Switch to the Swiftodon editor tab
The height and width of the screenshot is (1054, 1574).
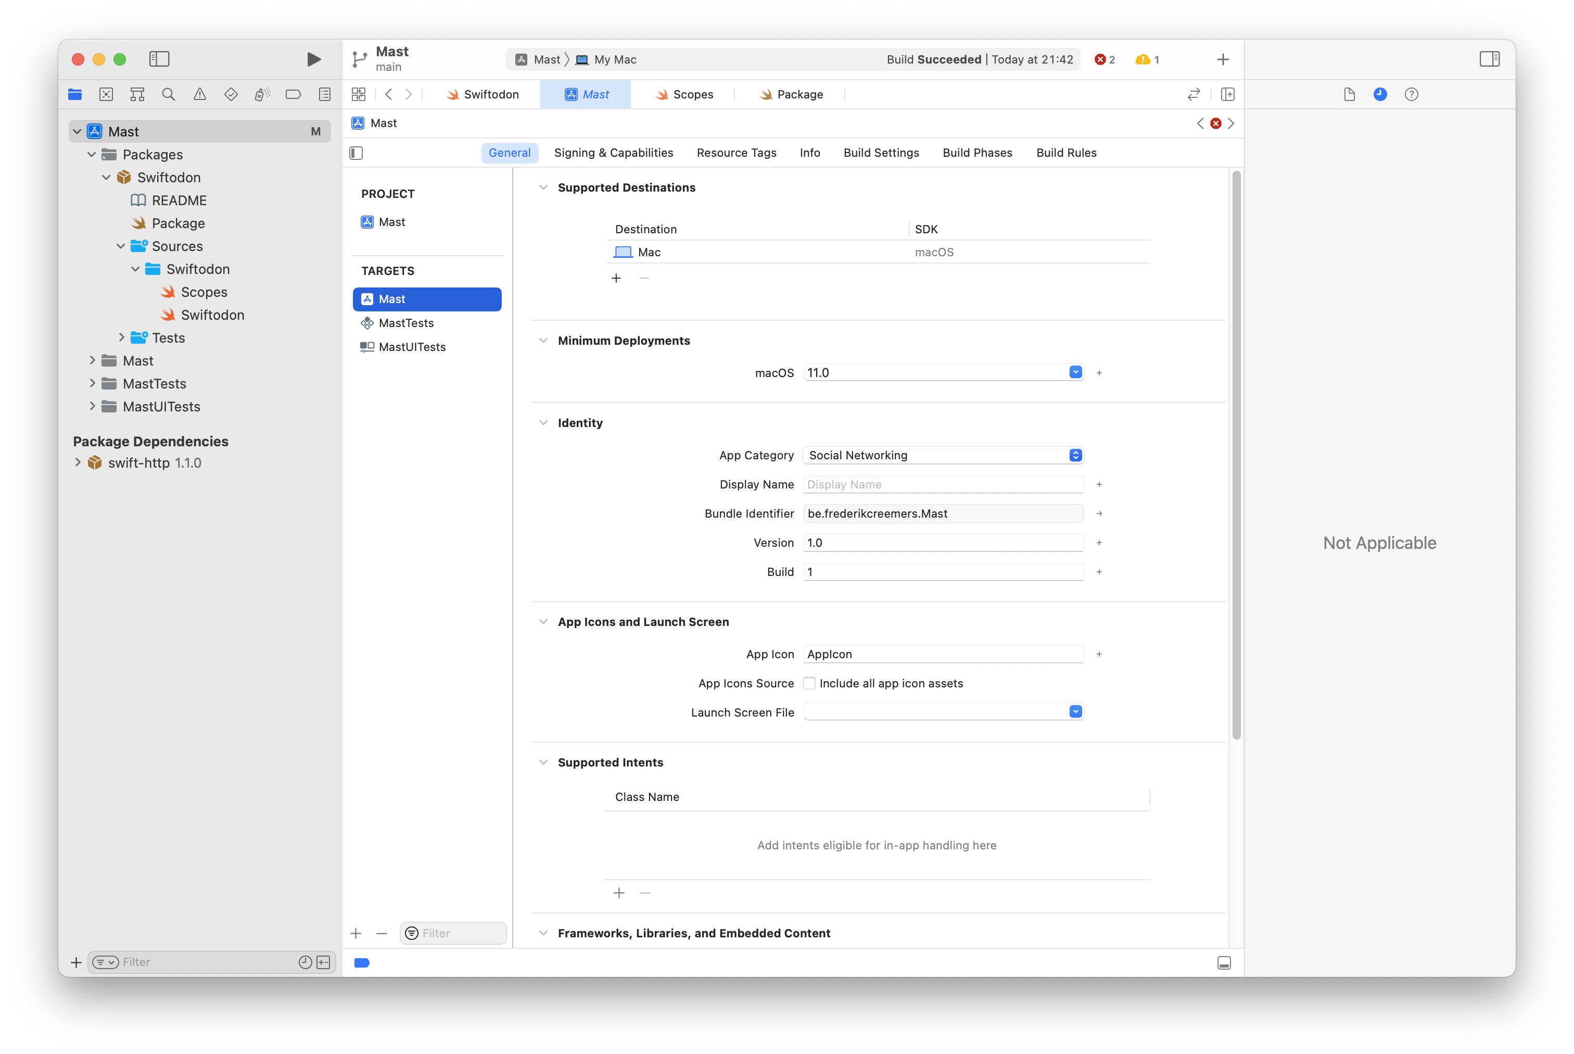pos(483,94)
